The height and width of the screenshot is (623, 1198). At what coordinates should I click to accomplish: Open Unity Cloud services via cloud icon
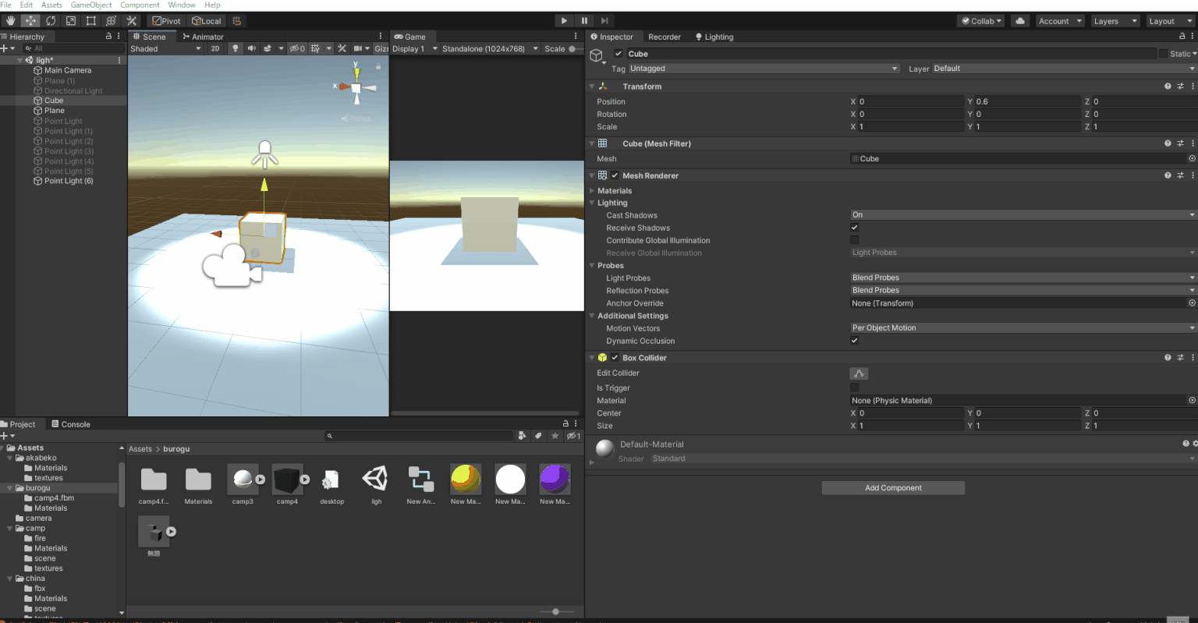pos(1020,20)
